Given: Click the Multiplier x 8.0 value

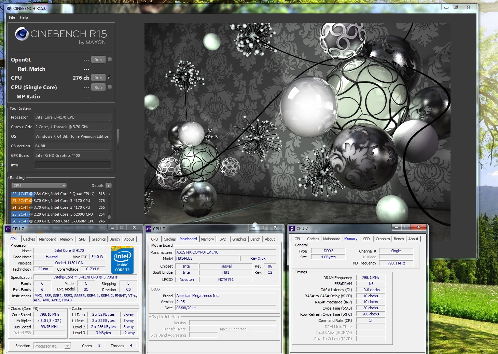Looking at the screenshot, I should (x=50, y=321).
